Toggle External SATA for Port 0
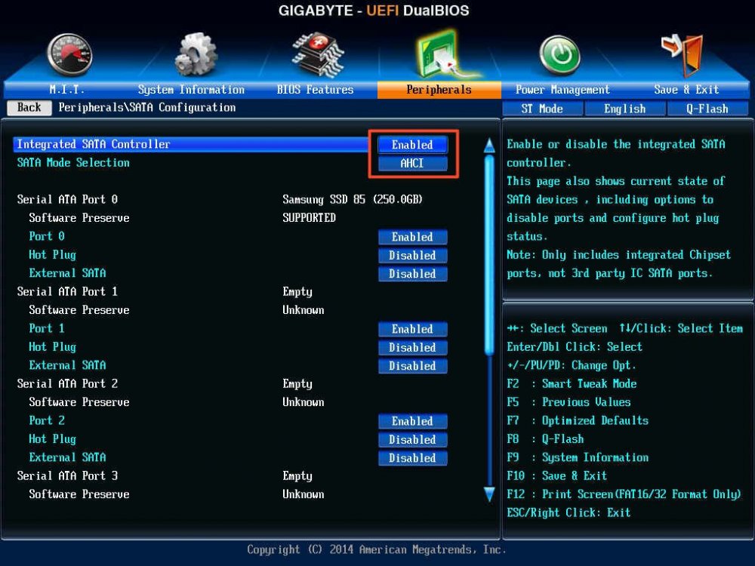This screenshot has height=566, width=755. [x=412, y=273]
